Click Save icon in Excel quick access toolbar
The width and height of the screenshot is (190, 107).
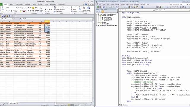pos(3,16)
